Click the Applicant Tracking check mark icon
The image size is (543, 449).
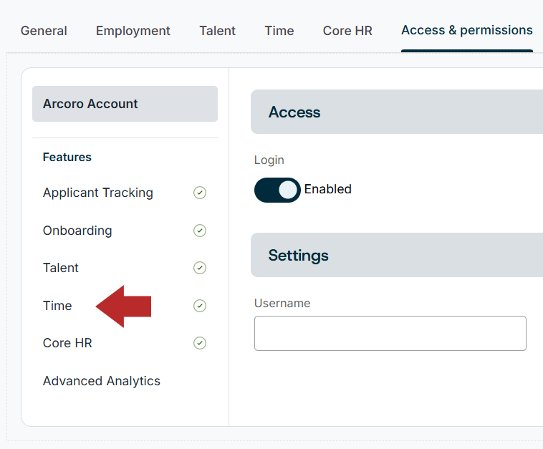(x=200, y=193)
